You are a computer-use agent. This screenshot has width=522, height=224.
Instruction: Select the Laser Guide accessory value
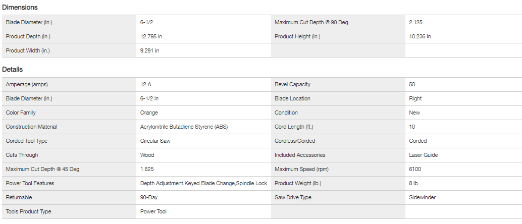click(x=423, y=155)
